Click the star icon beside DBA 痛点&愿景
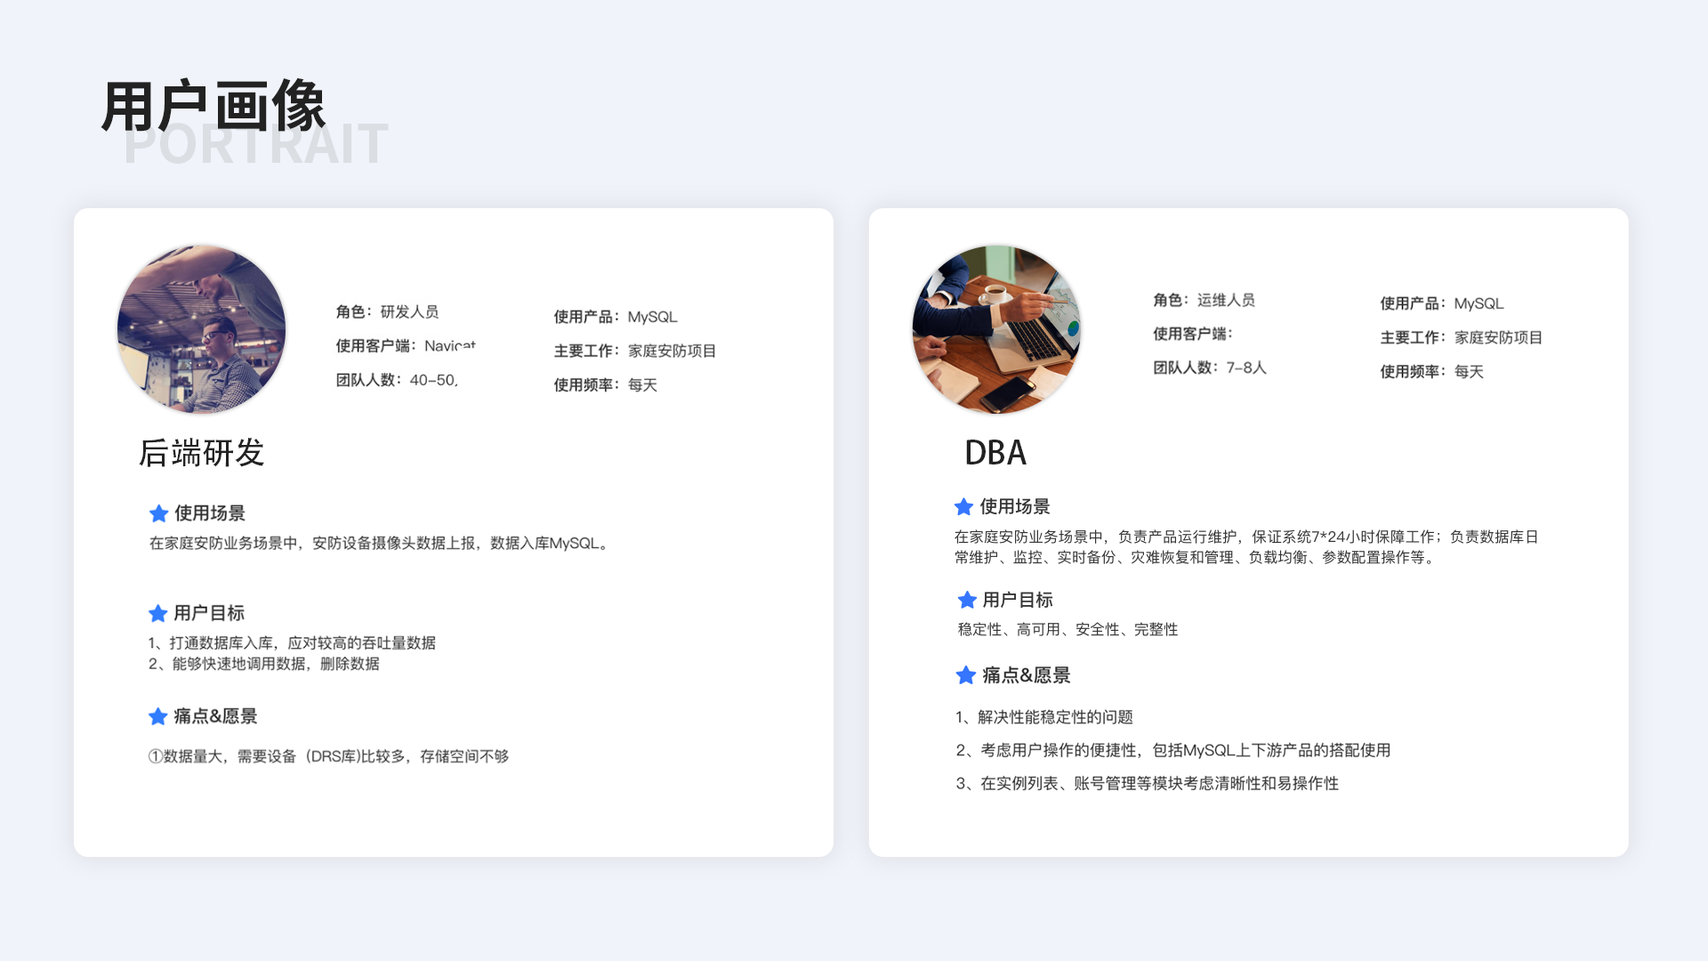Screen dimensions: 1708x961 click(x=965, y=675)
